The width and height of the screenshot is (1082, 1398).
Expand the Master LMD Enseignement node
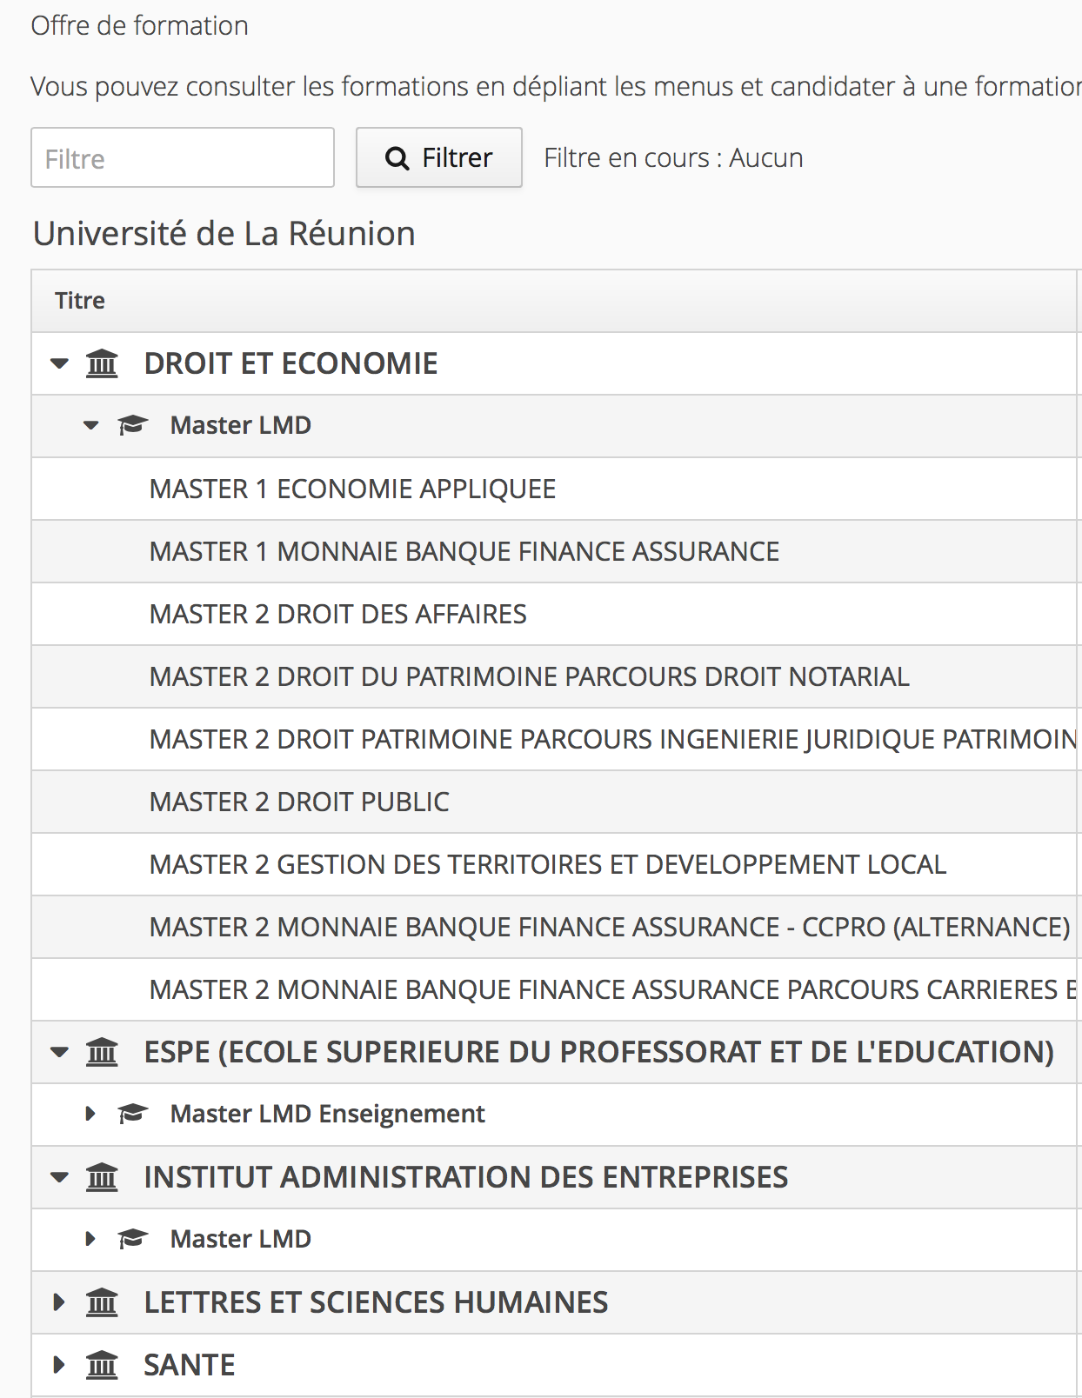[90, 1114]
